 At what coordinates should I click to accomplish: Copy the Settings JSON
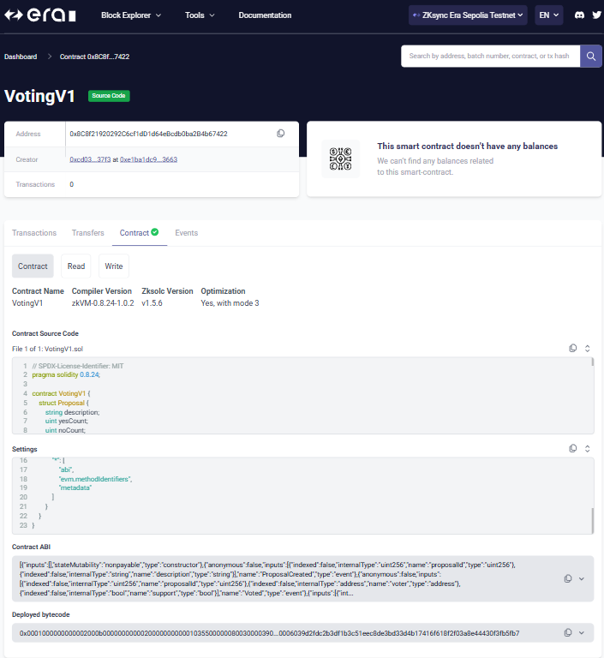pyautogui.click(x=573, y=449)
